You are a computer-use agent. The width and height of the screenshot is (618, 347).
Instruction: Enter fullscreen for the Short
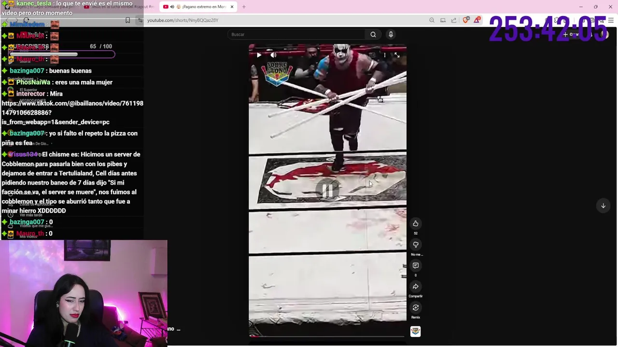[x=397, y=55]
